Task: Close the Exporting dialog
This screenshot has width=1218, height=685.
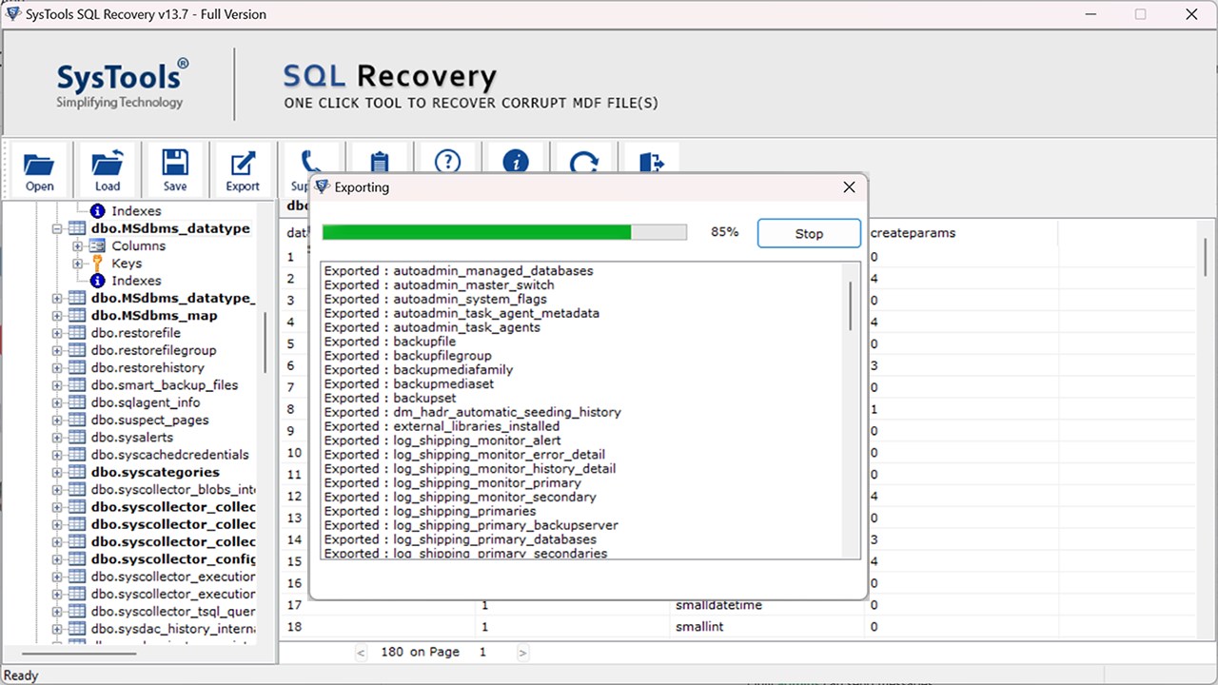Action: tap(849, 187)
